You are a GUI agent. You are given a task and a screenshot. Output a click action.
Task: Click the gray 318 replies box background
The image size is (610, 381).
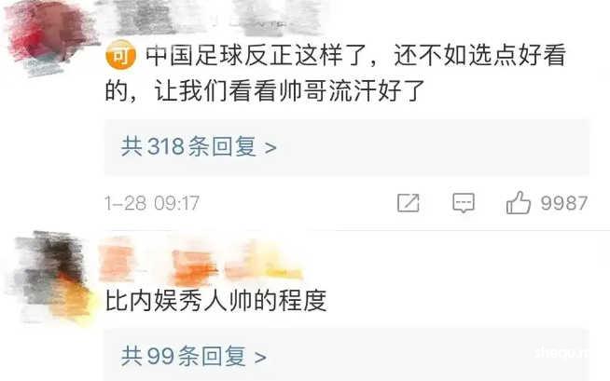pyautogui.click(x=347, y=147)
